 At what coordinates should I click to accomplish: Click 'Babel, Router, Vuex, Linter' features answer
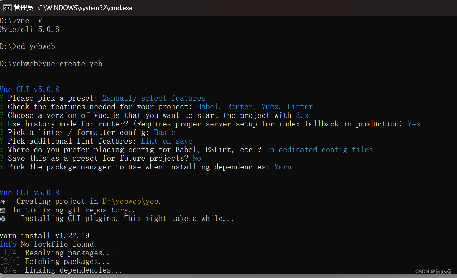[255, 107]
